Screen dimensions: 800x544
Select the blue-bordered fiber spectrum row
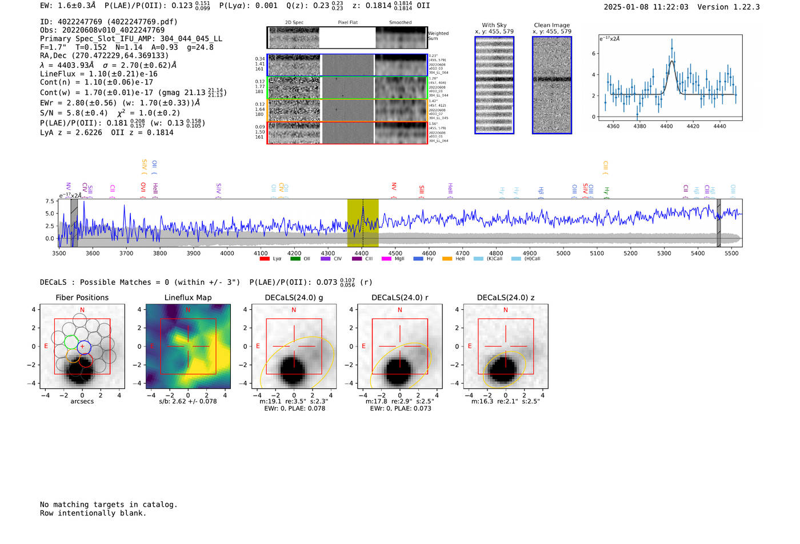coord(347,65)
